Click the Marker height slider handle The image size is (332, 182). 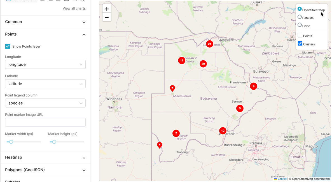coord(54,142)
